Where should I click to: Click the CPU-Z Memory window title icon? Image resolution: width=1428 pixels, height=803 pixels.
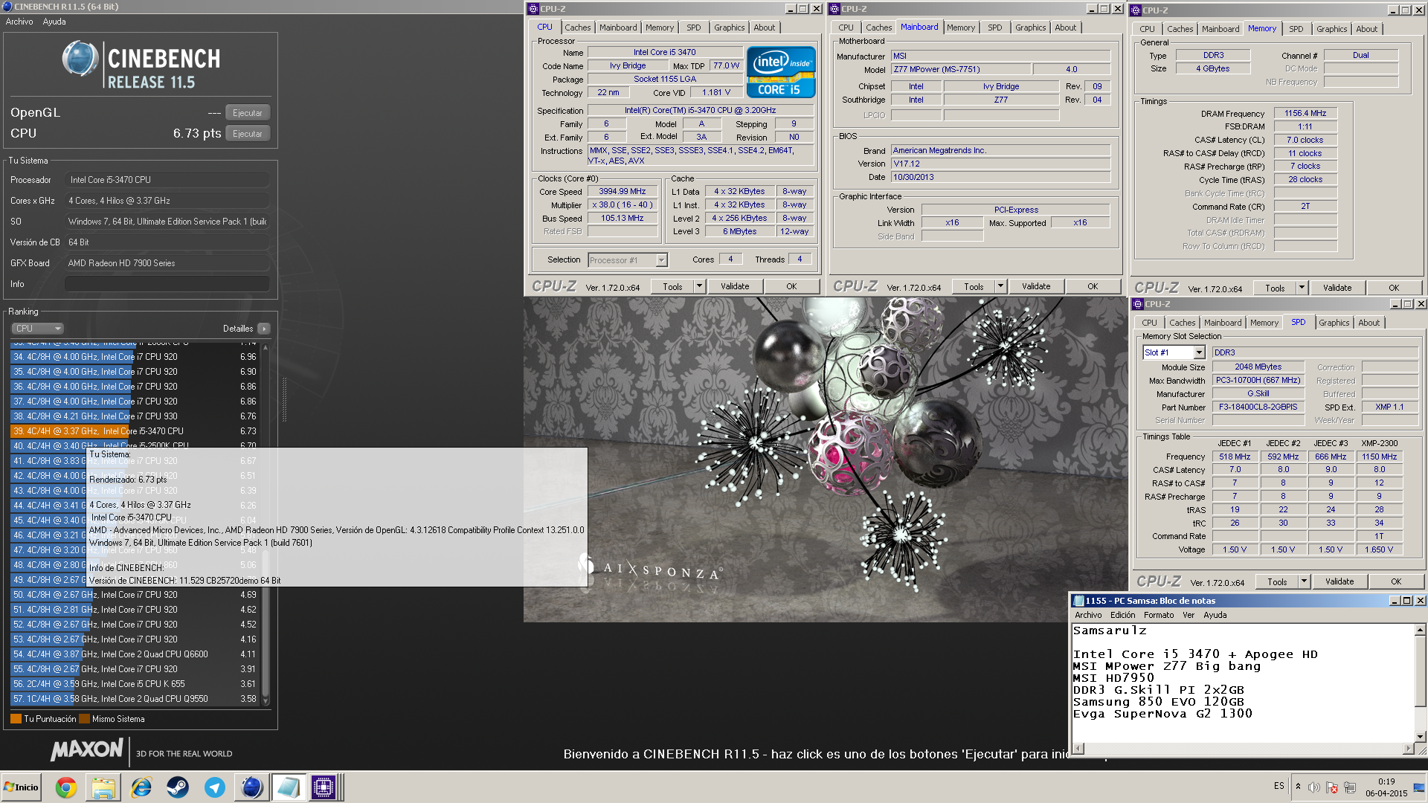[x=1136, y=10]
